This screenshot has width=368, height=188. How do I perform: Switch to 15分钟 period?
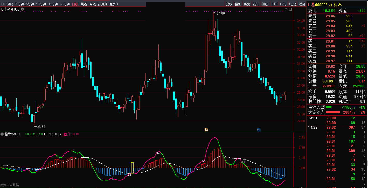(x=41, y=4)
